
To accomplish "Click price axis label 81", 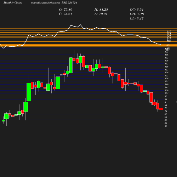I will (x=166, y=105).
